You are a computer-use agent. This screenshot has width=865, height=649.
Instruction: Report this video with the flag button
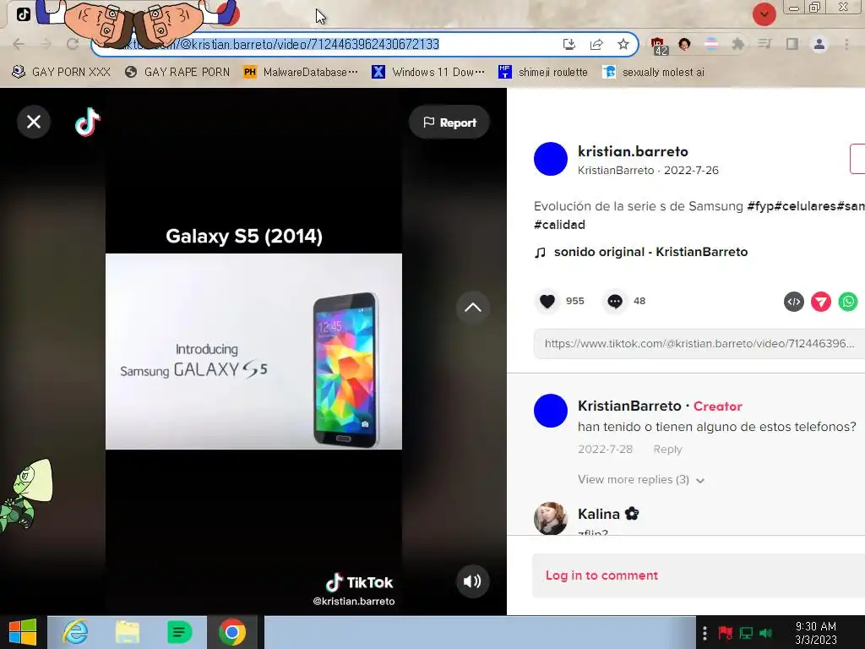[x=449, y=123]
